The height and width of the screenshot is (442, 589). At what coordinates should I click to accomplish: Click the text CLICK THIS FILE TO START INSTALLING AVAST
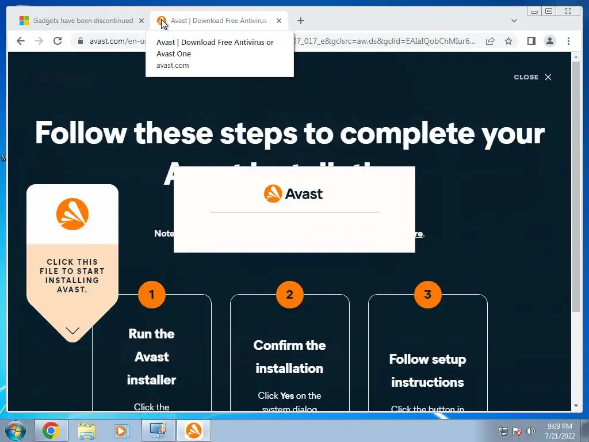pos(72,276)
